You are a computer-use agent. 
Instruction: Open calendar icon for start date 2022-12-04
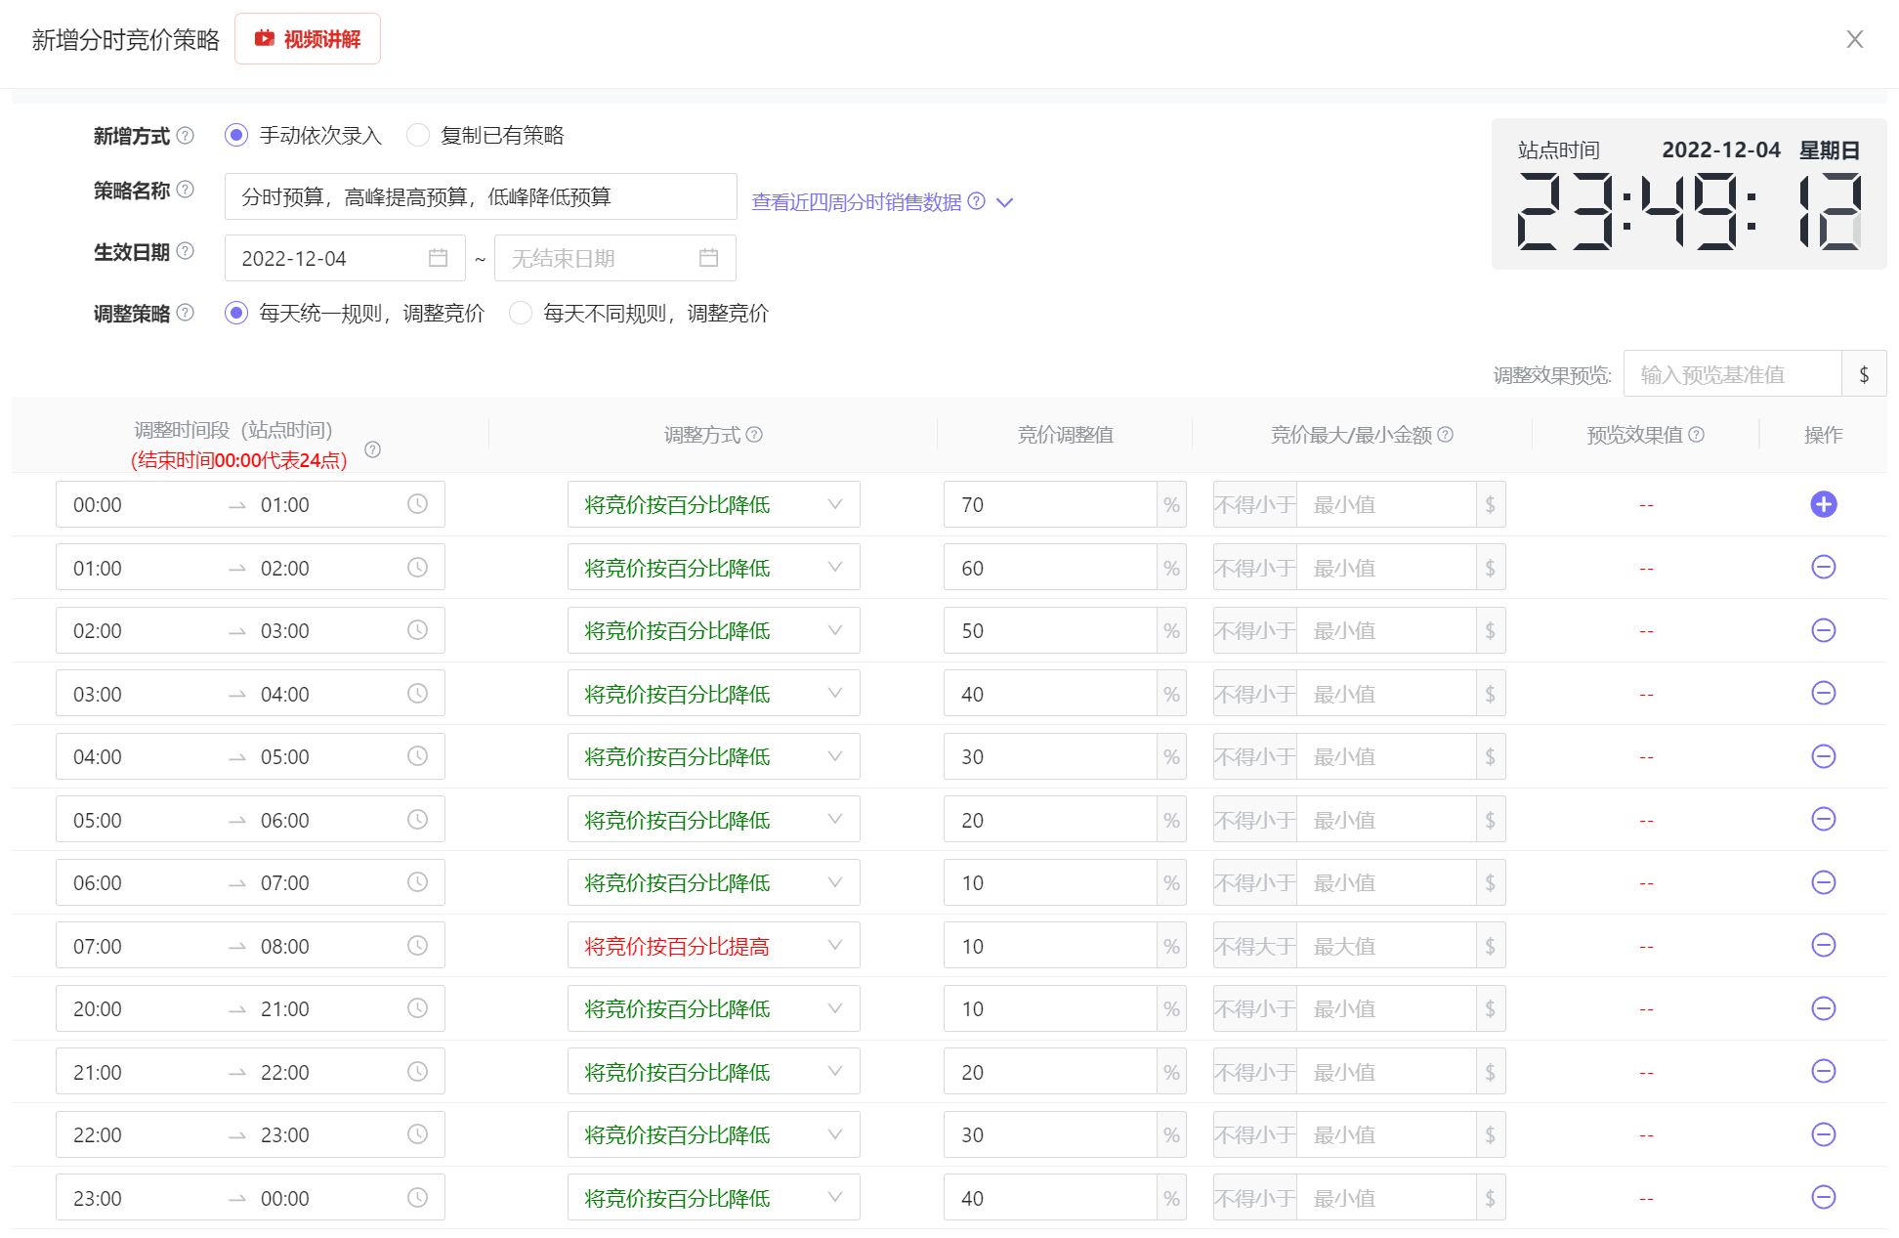438,258
